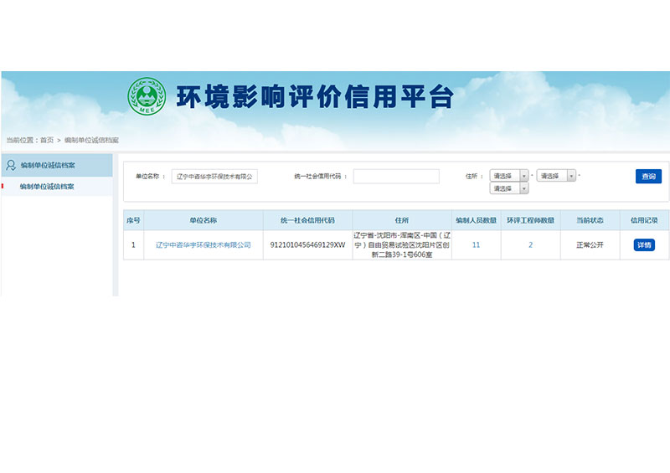Viewport: 670px width, 473px height.
Task: Click the 编制人员数量 value 11
Action: (x=476, y=245)
